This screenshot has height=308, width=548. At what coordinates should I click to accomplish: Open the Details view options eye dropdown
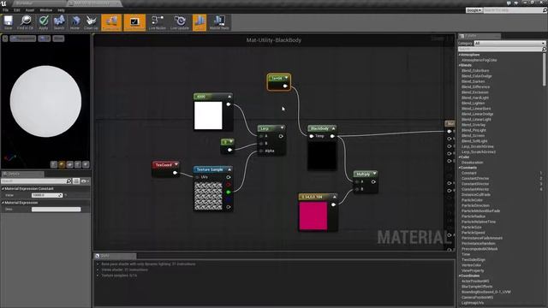(x=85, y=181)
